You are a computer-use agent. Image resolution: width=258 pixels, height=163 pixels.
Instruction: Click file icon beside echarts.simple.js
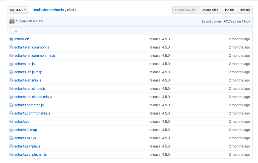tap(11, 146)
